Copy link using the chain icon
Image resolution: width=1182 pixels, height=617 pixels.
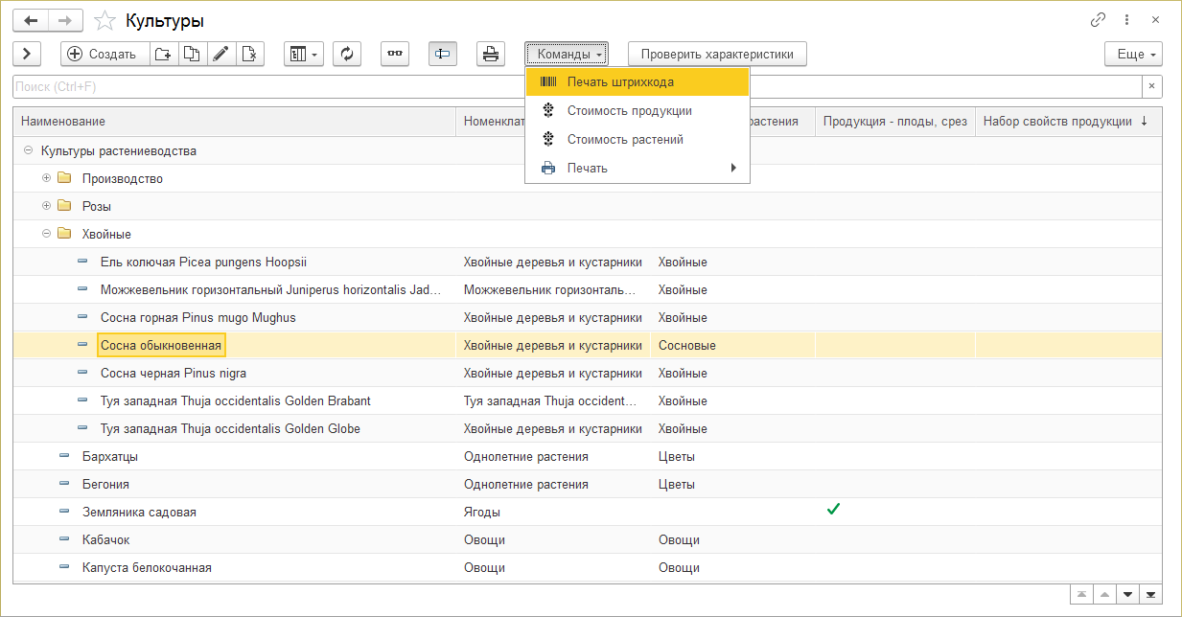tap(1098, 20)
